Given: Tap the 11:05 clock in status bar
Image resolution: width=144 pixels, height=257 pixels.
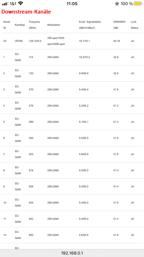Looking at the screenshot, I should 72,4.
